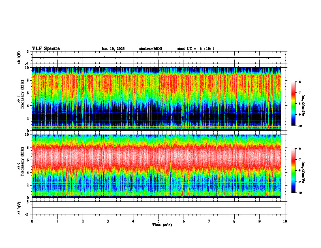Click the "2" tick on ch.2 frequency axis
The image size is (321, 248).
(x=28, y=185)
